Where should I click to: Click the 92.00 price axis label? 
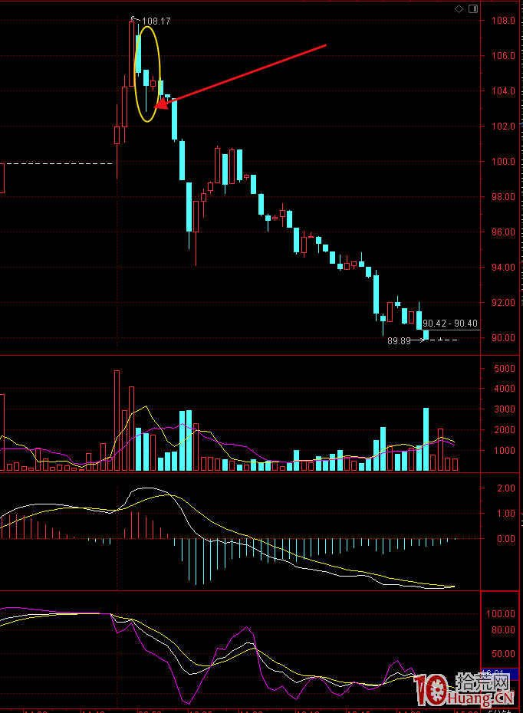503,302
